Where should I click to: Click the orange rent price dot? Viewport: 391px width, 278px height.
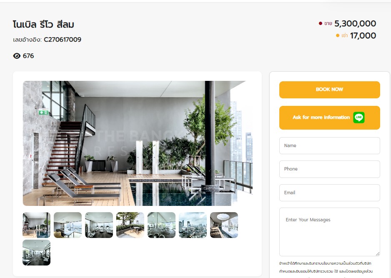(x=338, y=35)
